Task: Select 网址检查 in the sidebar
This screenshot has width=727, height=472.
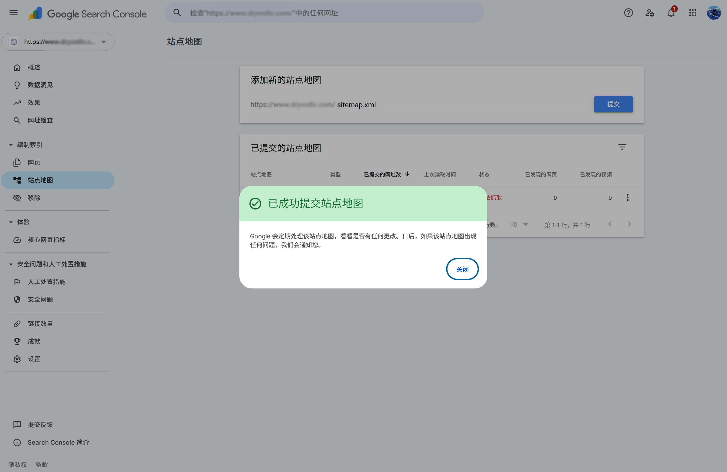Action: (40, 121)
